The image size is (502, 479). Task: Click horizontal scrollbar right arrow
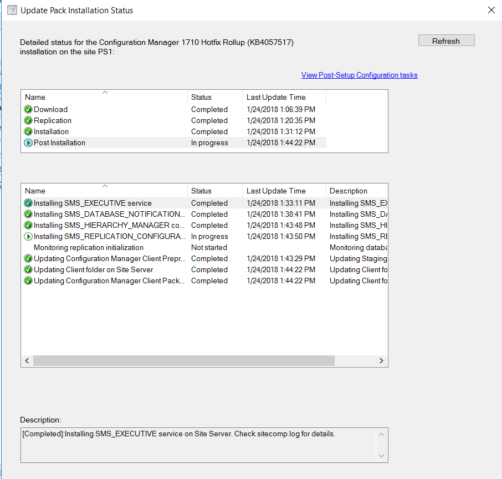[381, 361]
